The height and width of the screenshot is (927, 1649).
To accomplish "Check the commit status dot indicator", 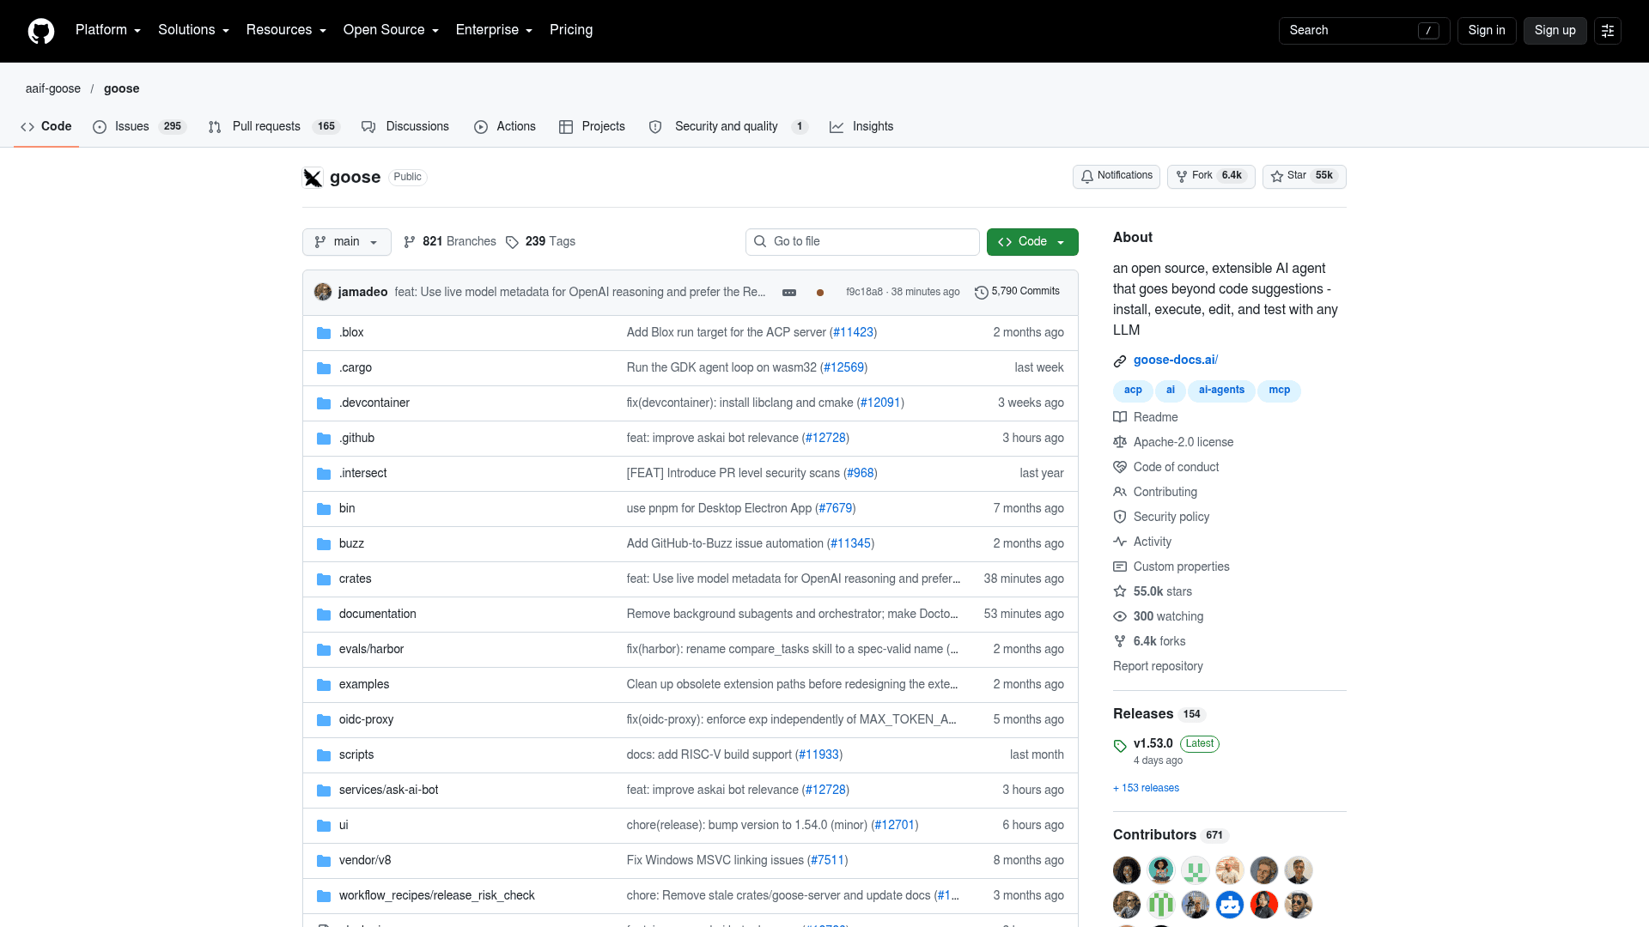I will (x=820, y=293).
